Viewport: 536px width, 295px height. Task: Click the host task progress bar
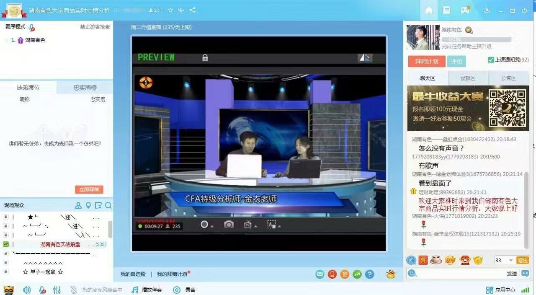click(x=477, y=39)
